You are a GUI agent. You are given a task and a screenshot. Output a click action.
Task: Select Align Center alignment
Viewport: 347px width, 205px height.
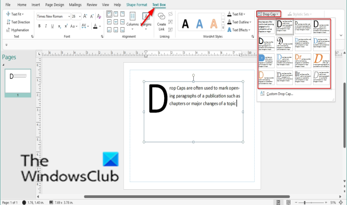(116, 22)
